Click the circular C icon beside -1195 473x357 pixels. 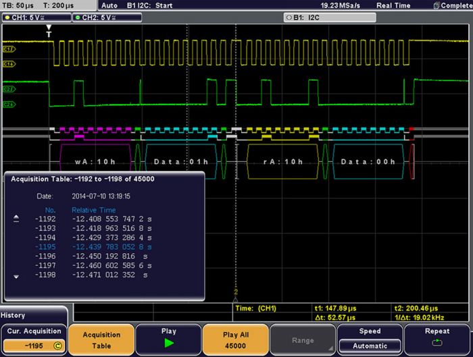tap(57, 345)
